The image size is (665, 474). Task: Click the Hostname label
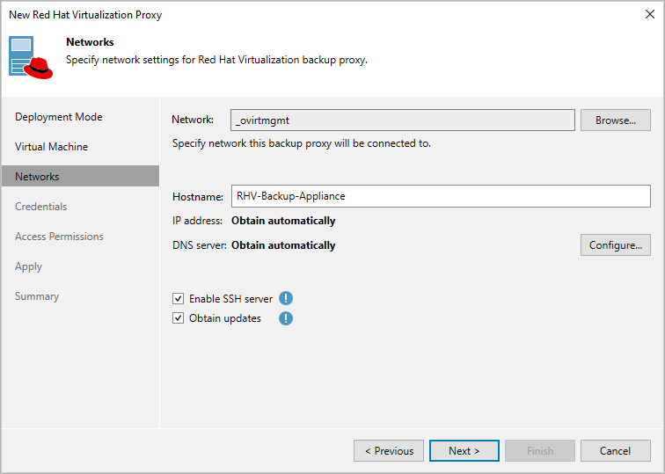tap(198, 197)
